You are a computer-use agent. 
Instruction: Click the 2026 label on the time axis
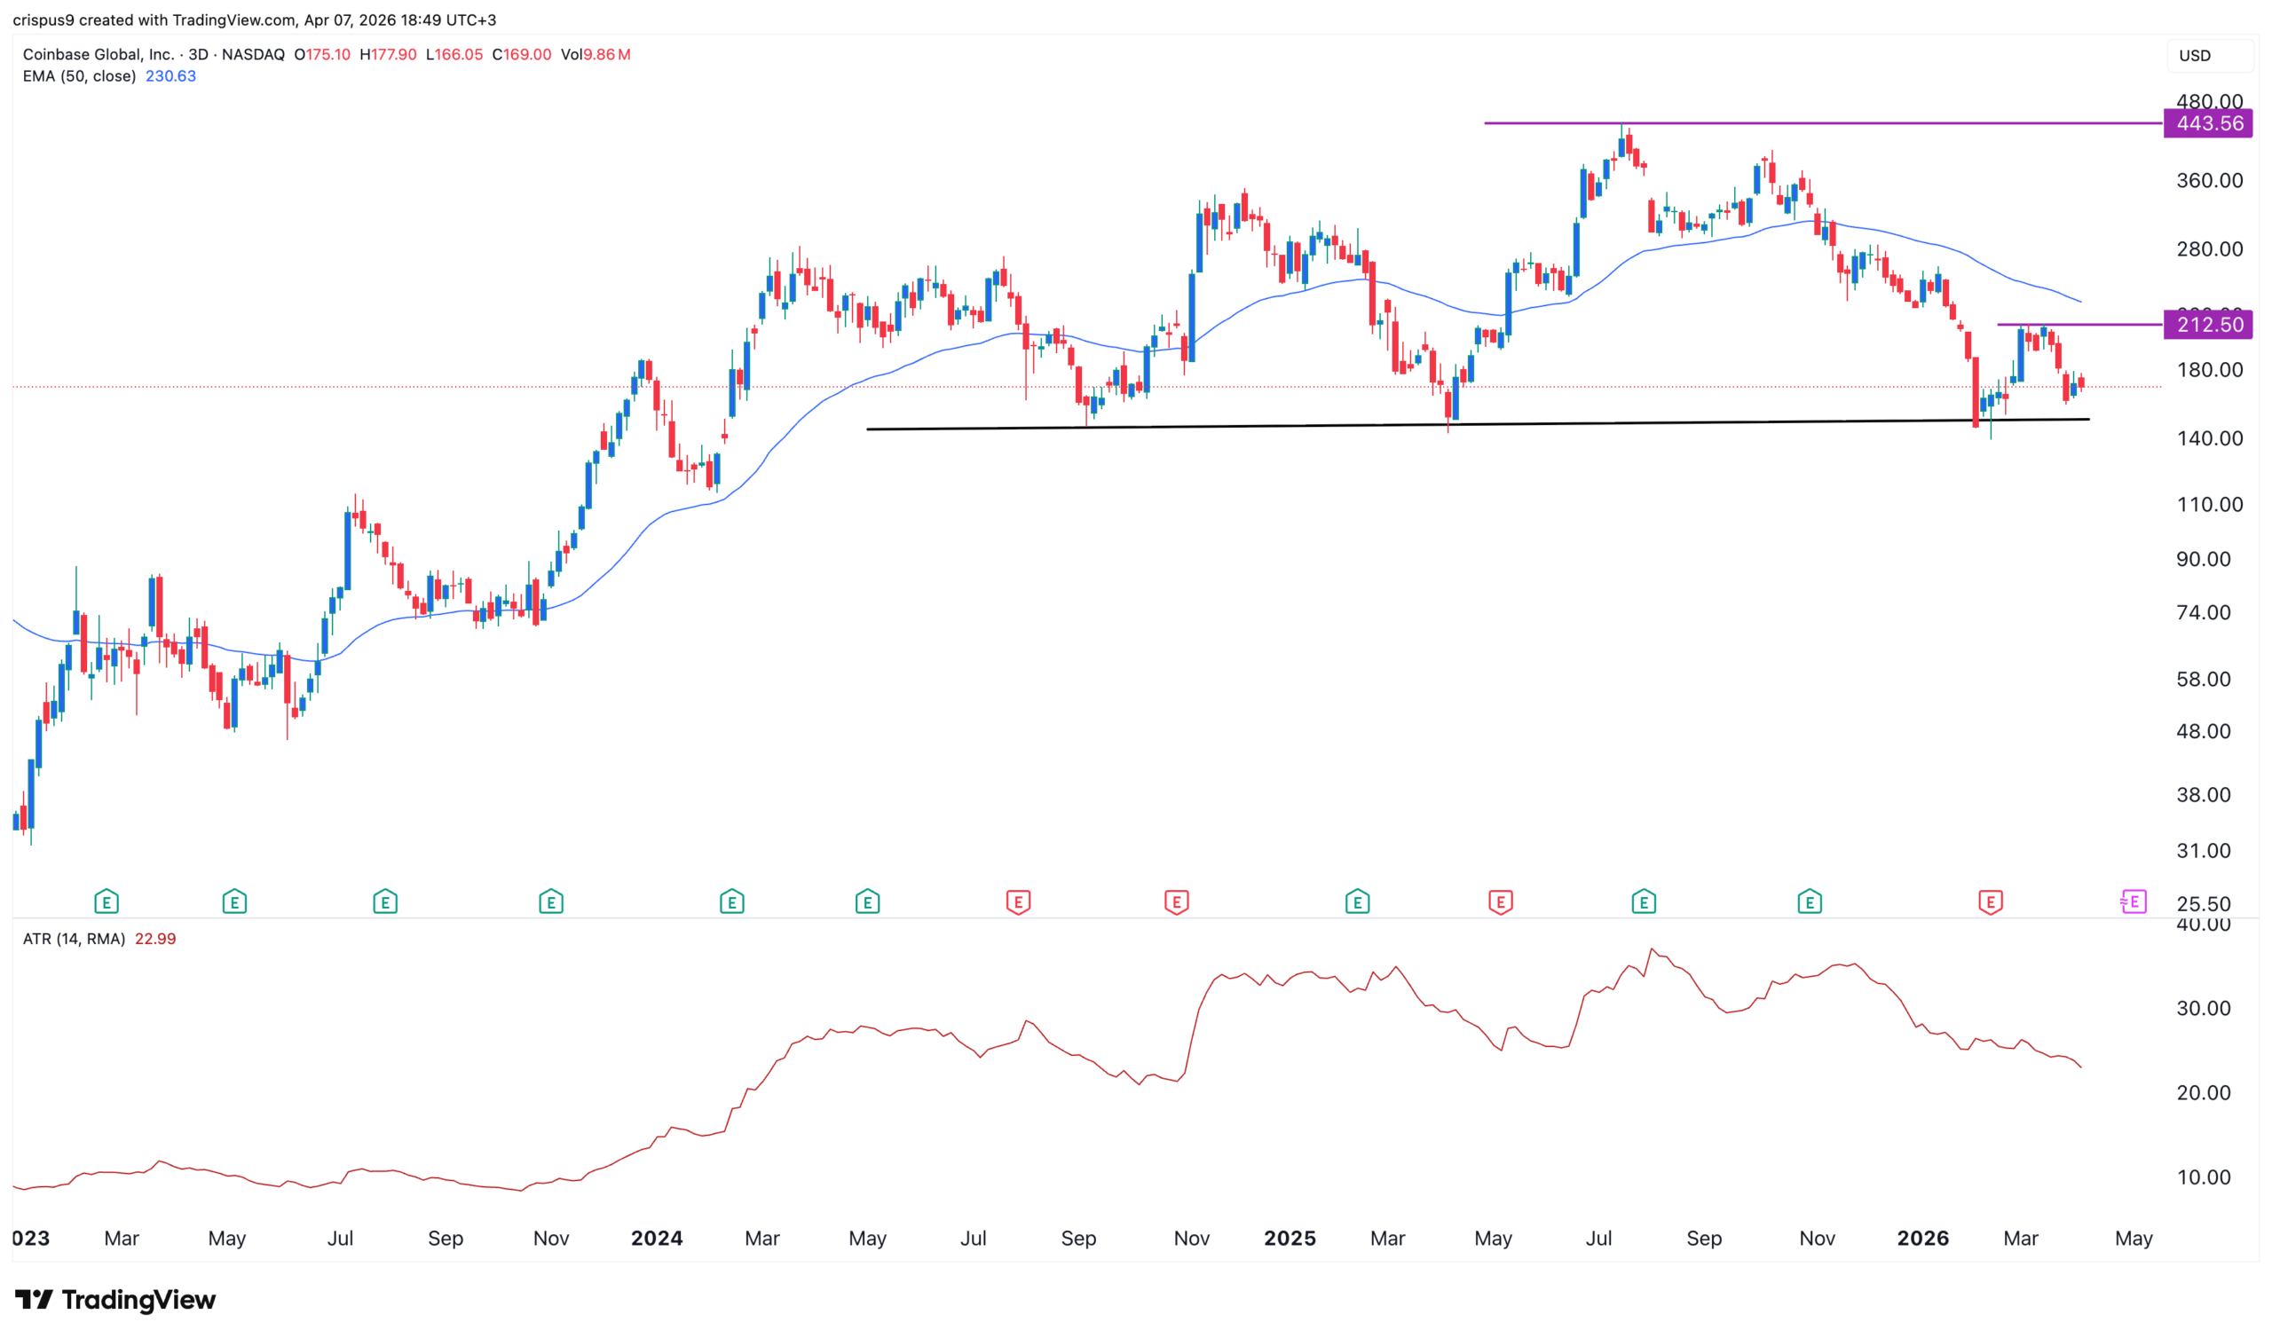1922,1238
